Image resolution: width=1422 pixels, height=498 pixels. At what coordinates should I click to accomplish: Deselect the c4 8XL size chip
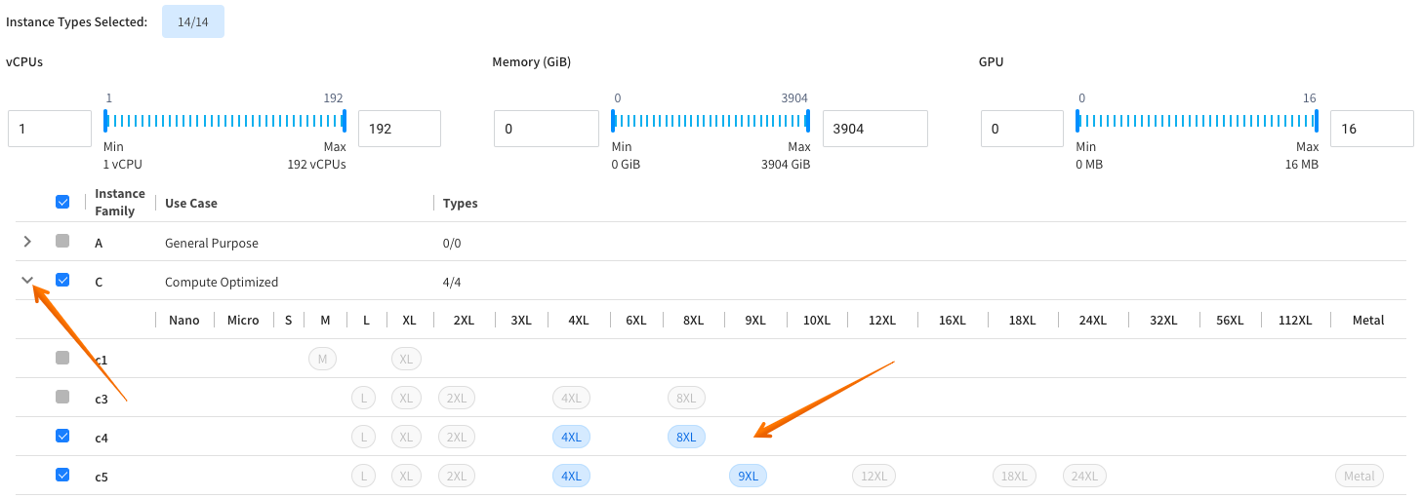[686, 437]
